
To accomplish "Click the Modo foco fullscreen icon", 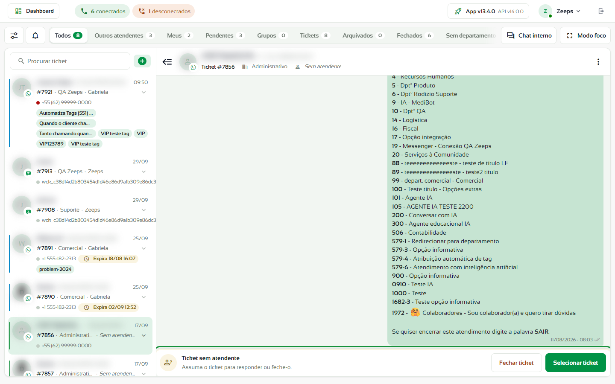I will [570, 36].
